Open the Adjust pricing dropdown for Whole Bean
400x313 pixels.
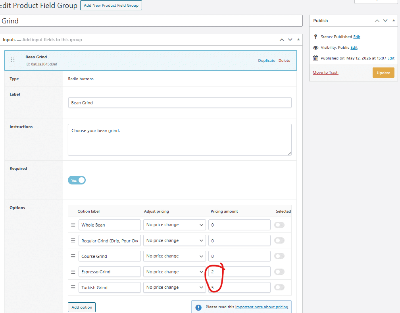[175, 225]
